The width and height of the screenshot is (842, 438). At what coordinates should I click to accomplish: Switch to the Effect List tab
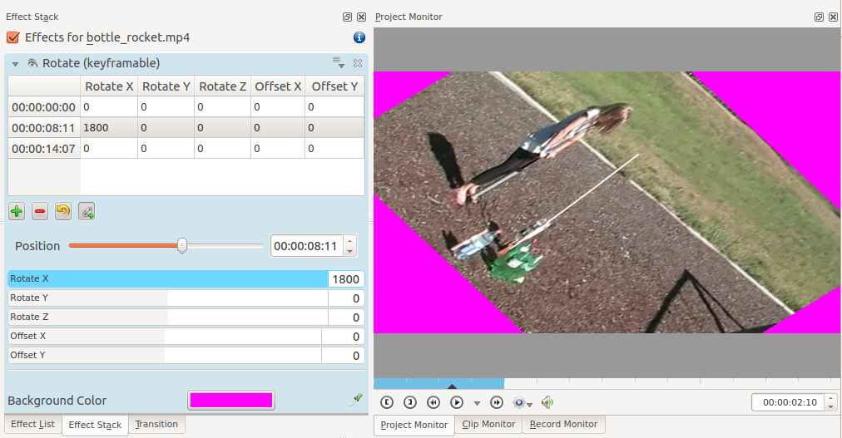33,424
